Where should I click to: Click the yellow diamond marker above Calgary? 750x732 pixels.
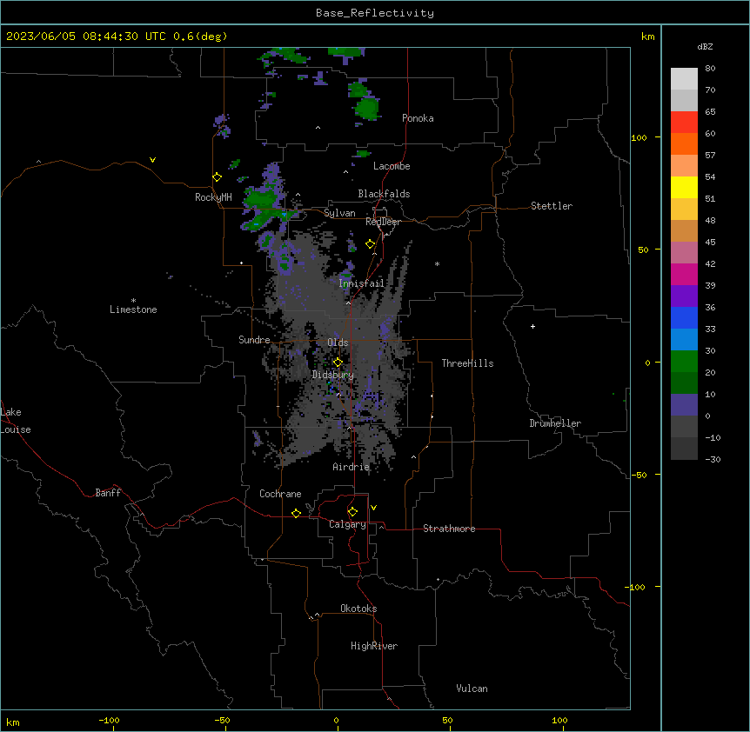(352, 512)
